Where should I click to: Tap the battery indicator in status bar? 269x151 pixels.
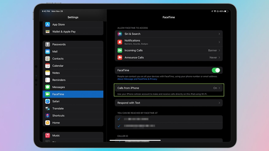coord(226,11)
